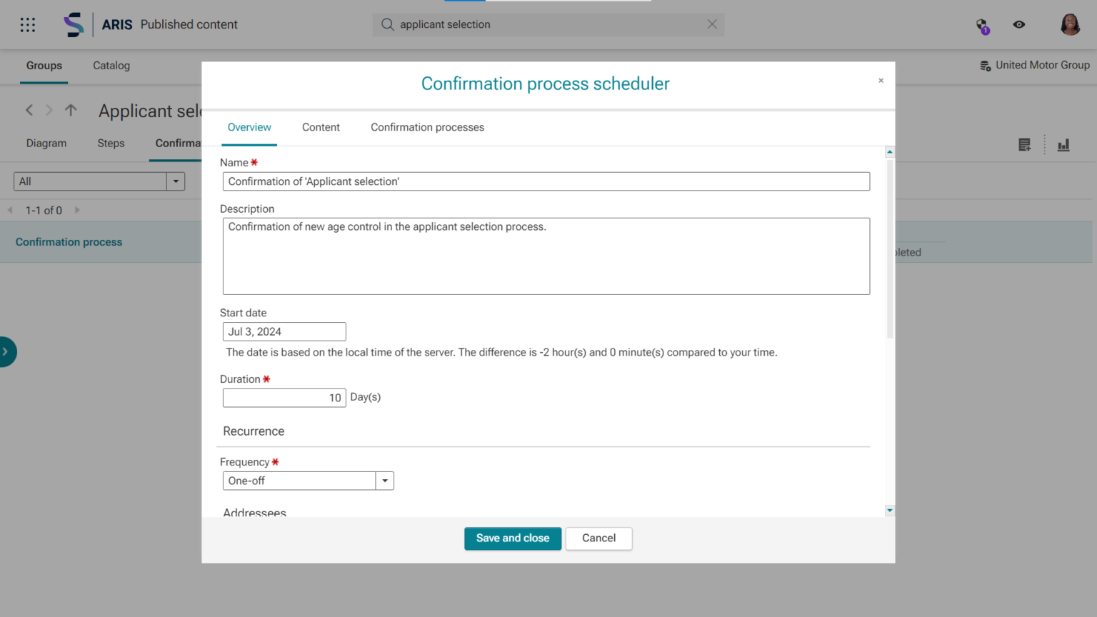Click the eye preview icon in top bar
The image size is (1097, 617).
1019,24
